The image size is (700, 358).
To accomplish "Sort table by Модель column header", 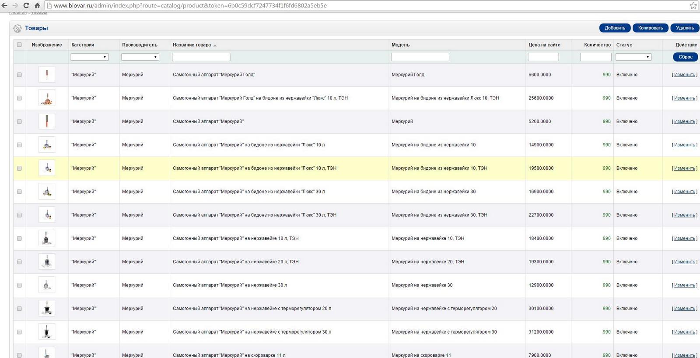I will click(401, 45).
